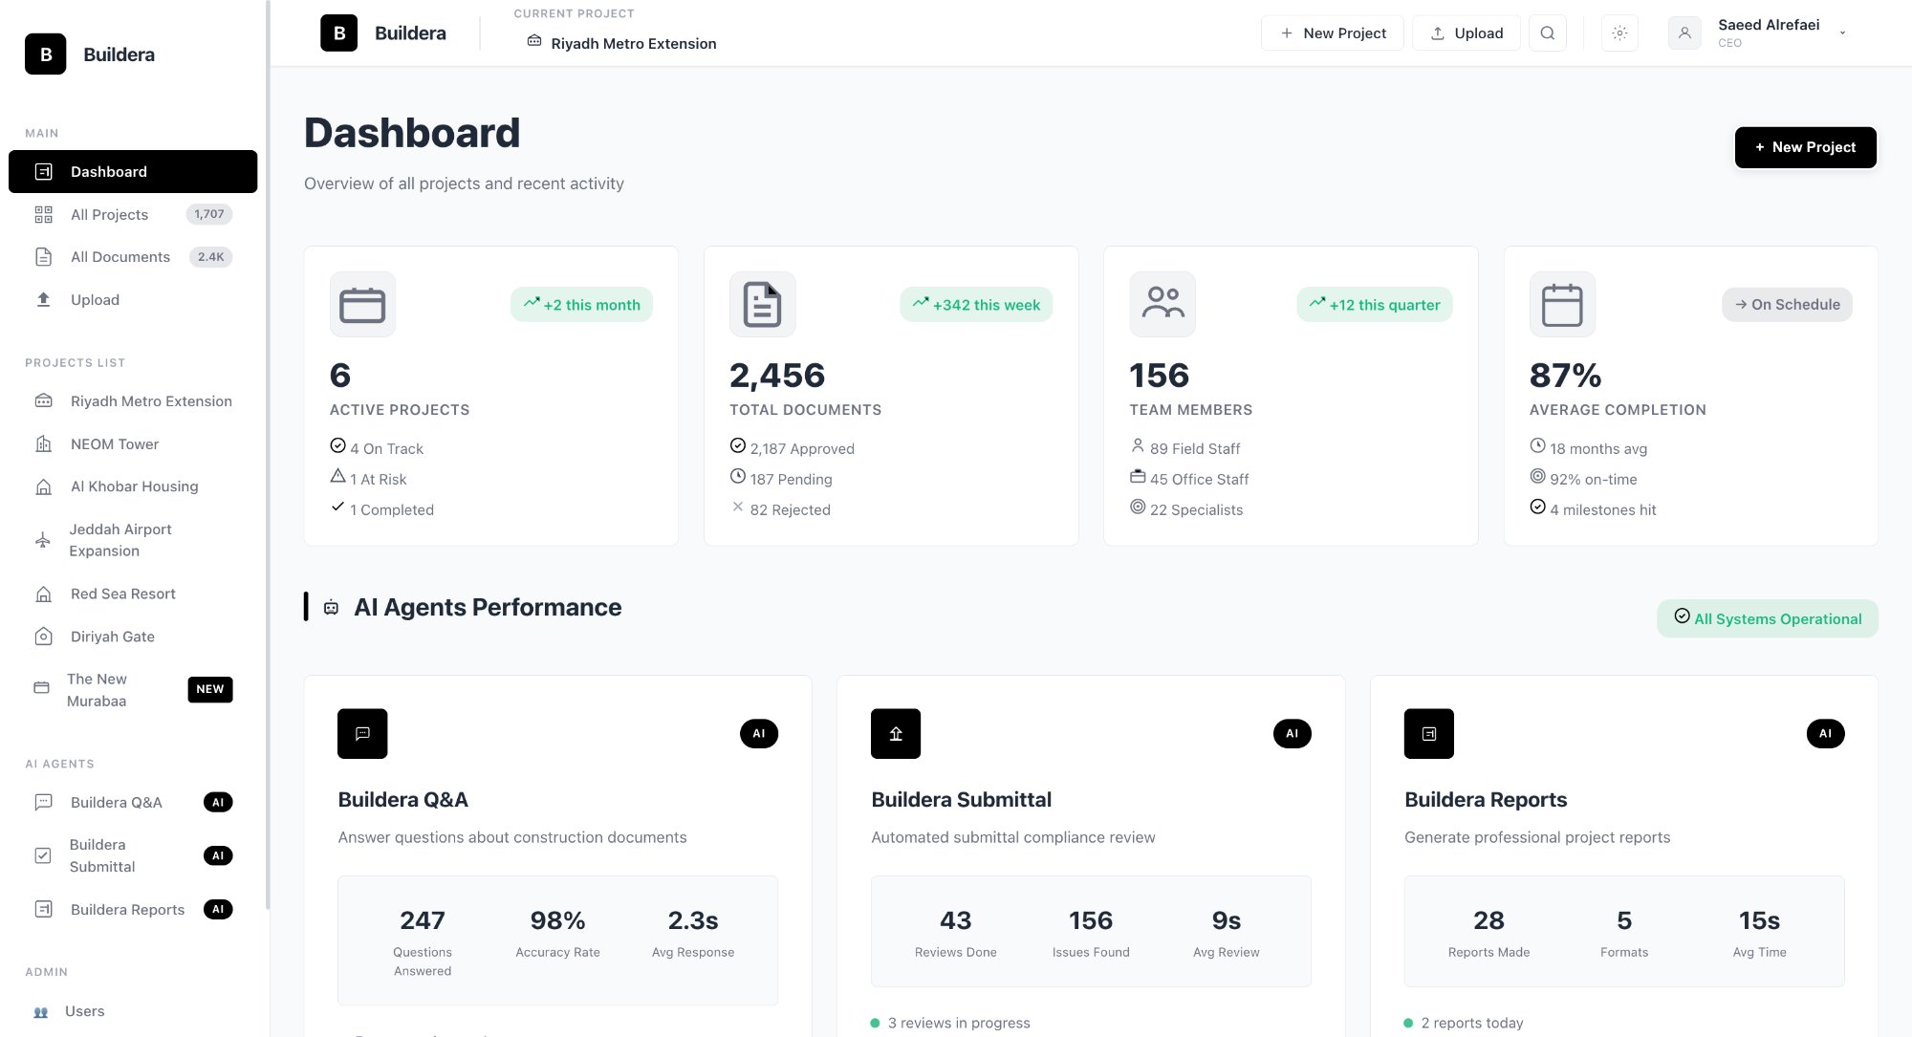Toggle the All Systems Operational status pill
Viewport: 1912px width, 1037px height.
click(1768, 618)
